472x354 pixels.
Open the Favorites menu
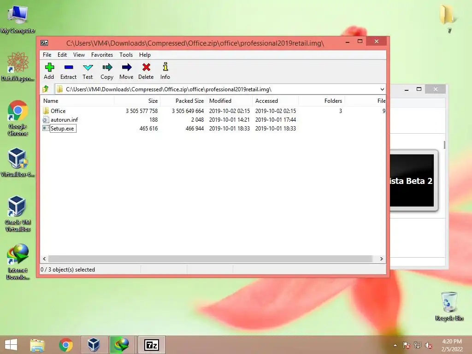tap(102, 55)
